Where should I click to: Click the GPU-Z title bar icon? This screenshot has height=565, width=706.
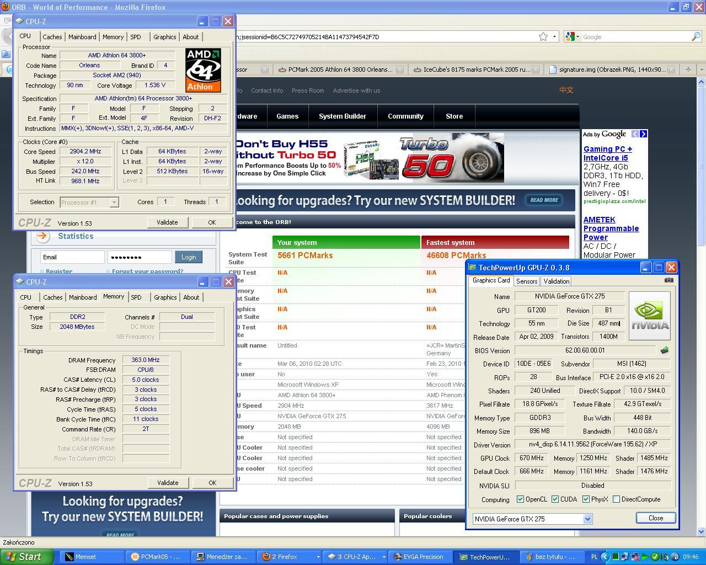click(472, 268)
